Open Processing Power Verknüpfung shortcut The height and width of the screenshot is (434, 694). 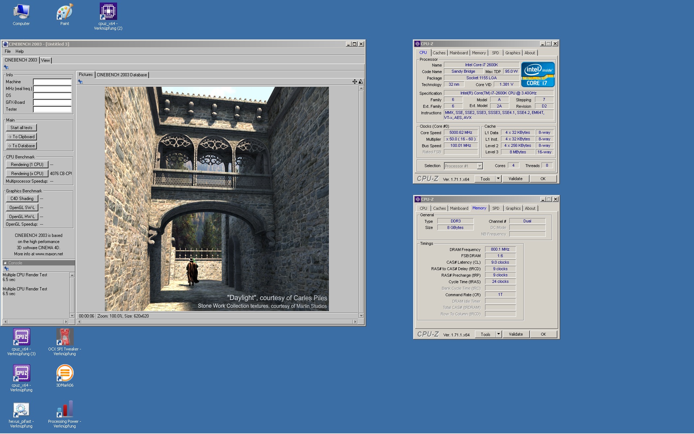65,414
